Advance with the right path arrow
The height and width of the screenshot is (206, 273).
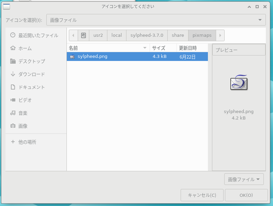pos(220,35)
